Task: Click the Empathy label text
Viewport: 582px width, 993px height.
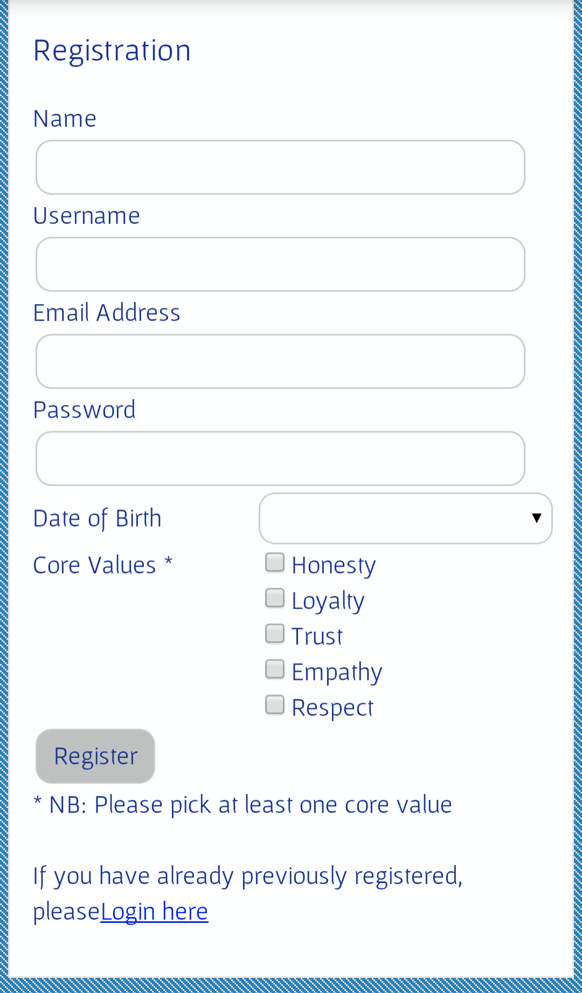Action: tap(337, 672)
